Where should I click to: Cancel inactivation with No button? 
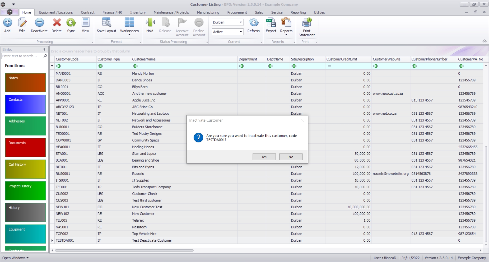[x=291, y=157]
